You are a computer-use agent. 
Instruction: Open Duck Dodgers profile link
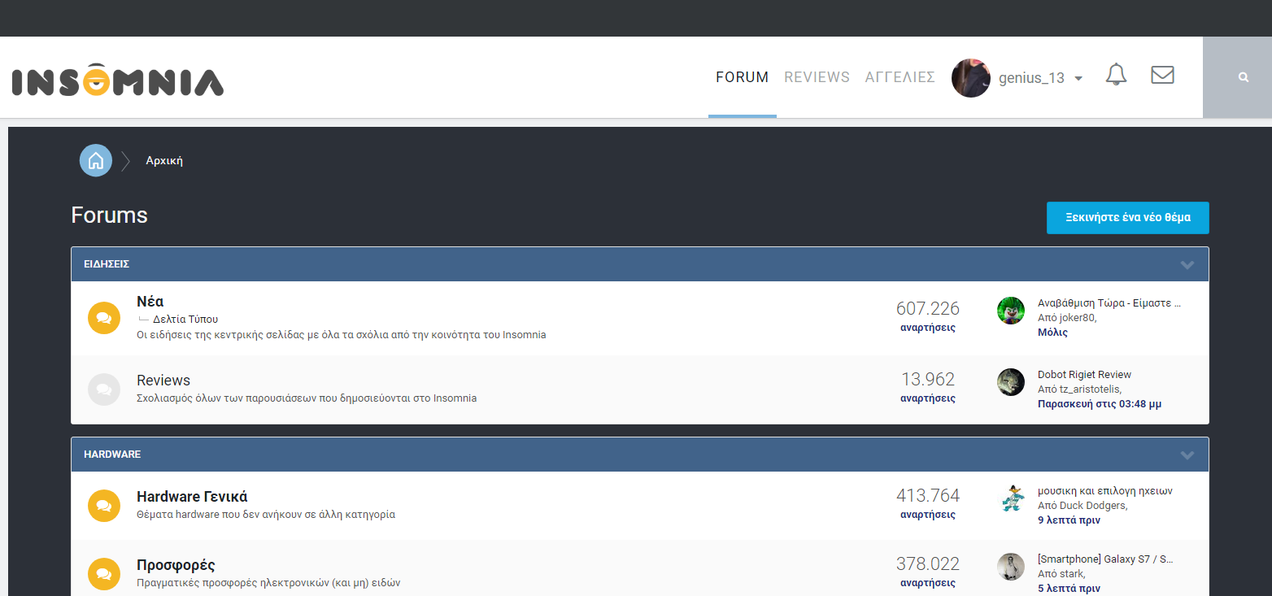tap(1093, 506)
